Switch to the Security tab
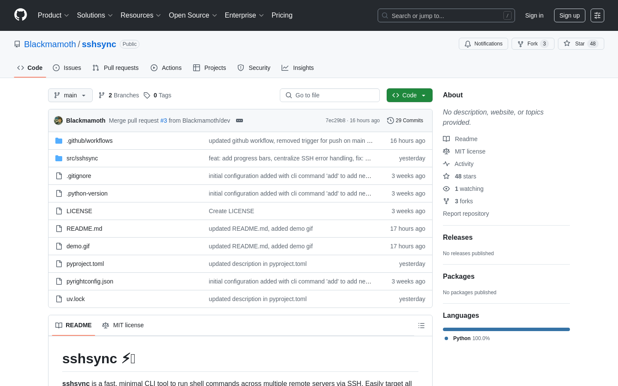Viewport: 618px width, 386px height. pos(254,68)
